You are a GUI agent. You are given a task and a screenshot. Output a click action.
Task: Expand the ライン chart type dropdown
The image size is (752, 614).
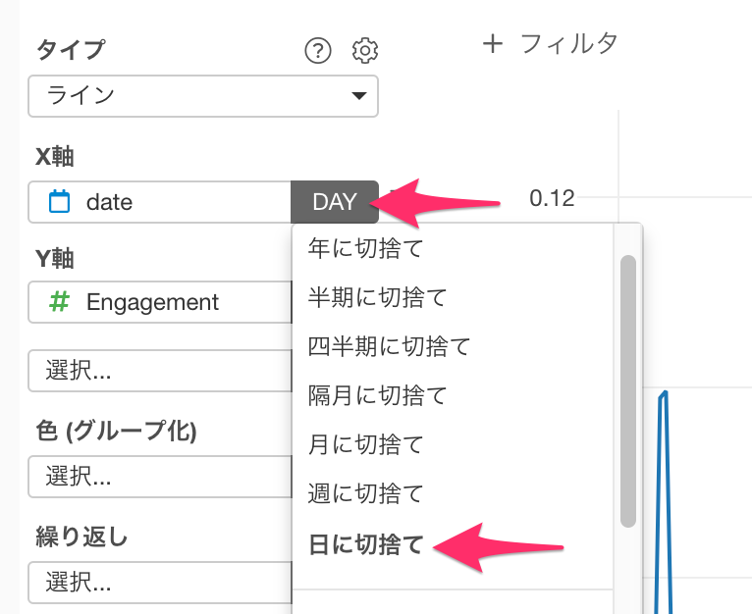coord(203,96)
